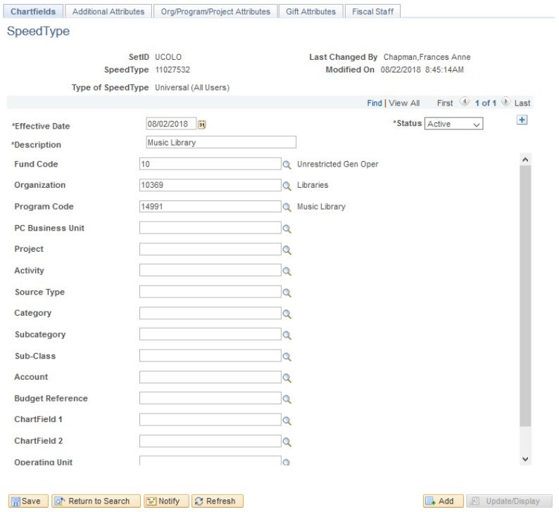Image resolution: width=559 pixels, height=512 pixels.
Task: Click into the Description field
Action: pyautogui.click(x=221, y=143)
